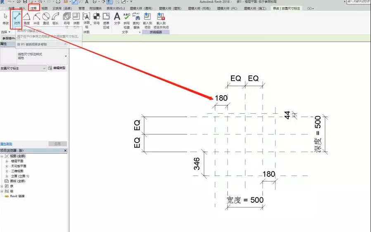Open the 附加模块 ribbon tab
Screen dimensions: 371x232
coord(95,8)
